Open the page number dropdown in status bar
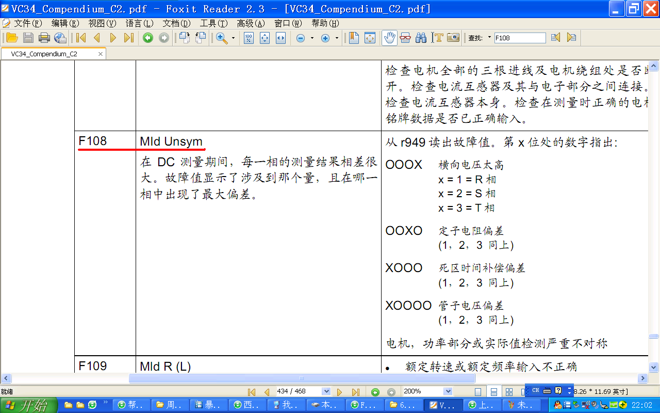 (326, 392)
